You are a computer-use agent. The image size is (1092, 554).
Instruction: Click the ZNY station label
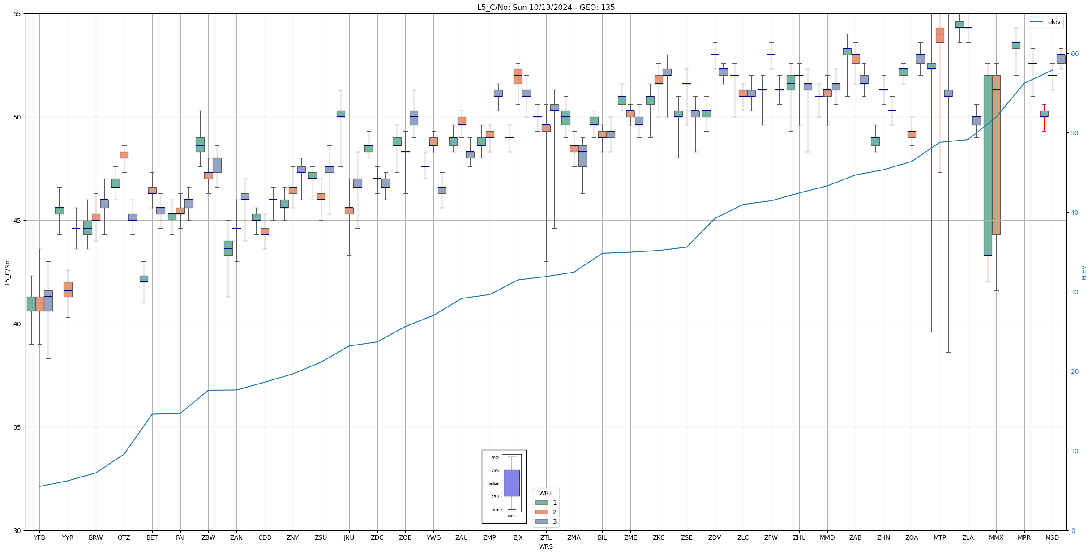[293, 537]
